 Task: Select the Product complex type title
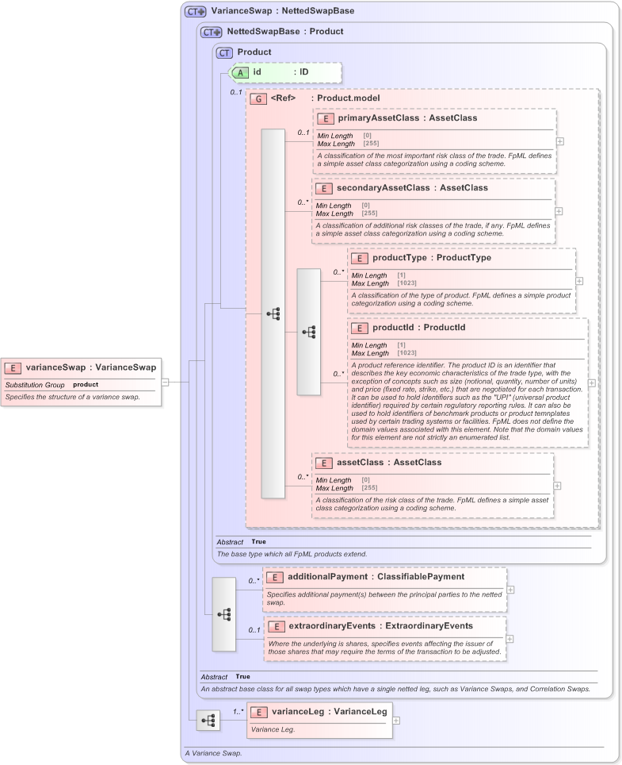coord(254,52)
